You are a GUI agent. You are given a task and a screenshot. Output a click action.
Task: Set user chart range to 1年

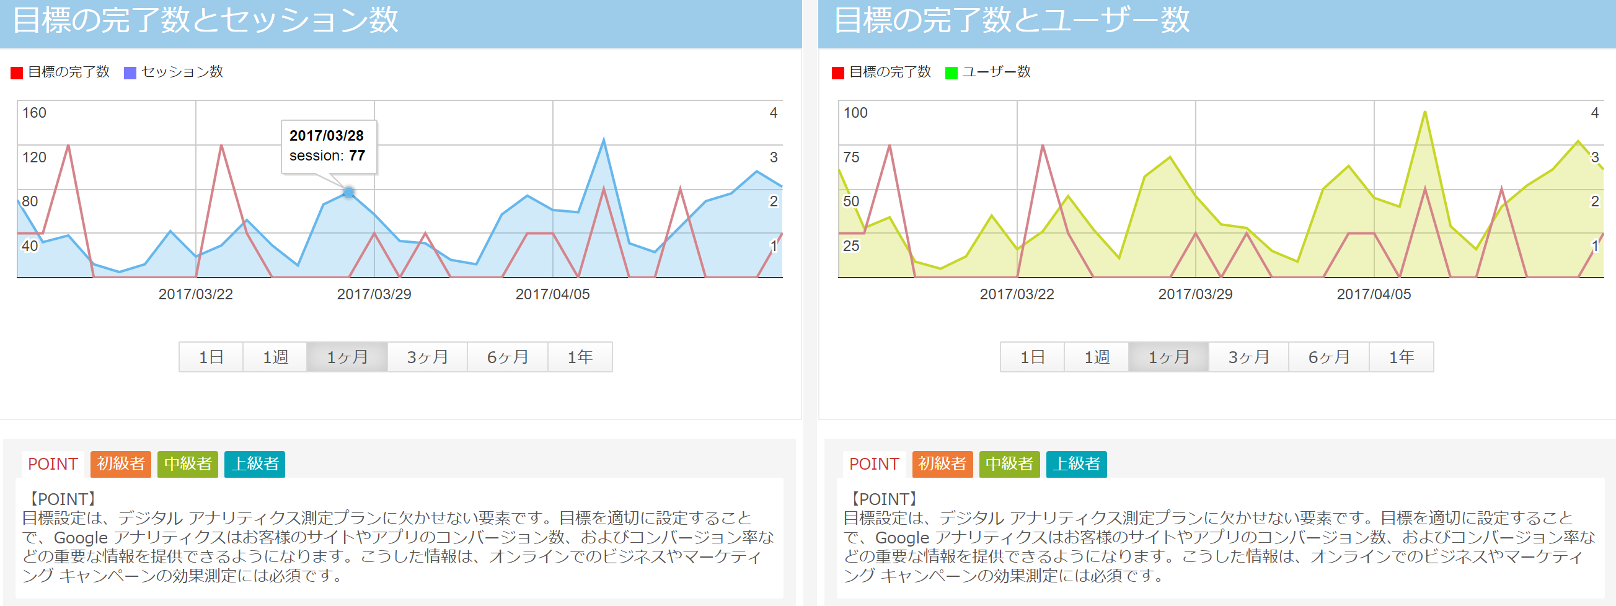point(1401,357)
